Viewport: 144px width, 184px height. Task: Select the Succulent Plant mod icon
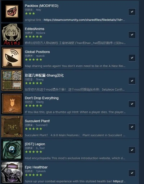click(x=12, y=126)
